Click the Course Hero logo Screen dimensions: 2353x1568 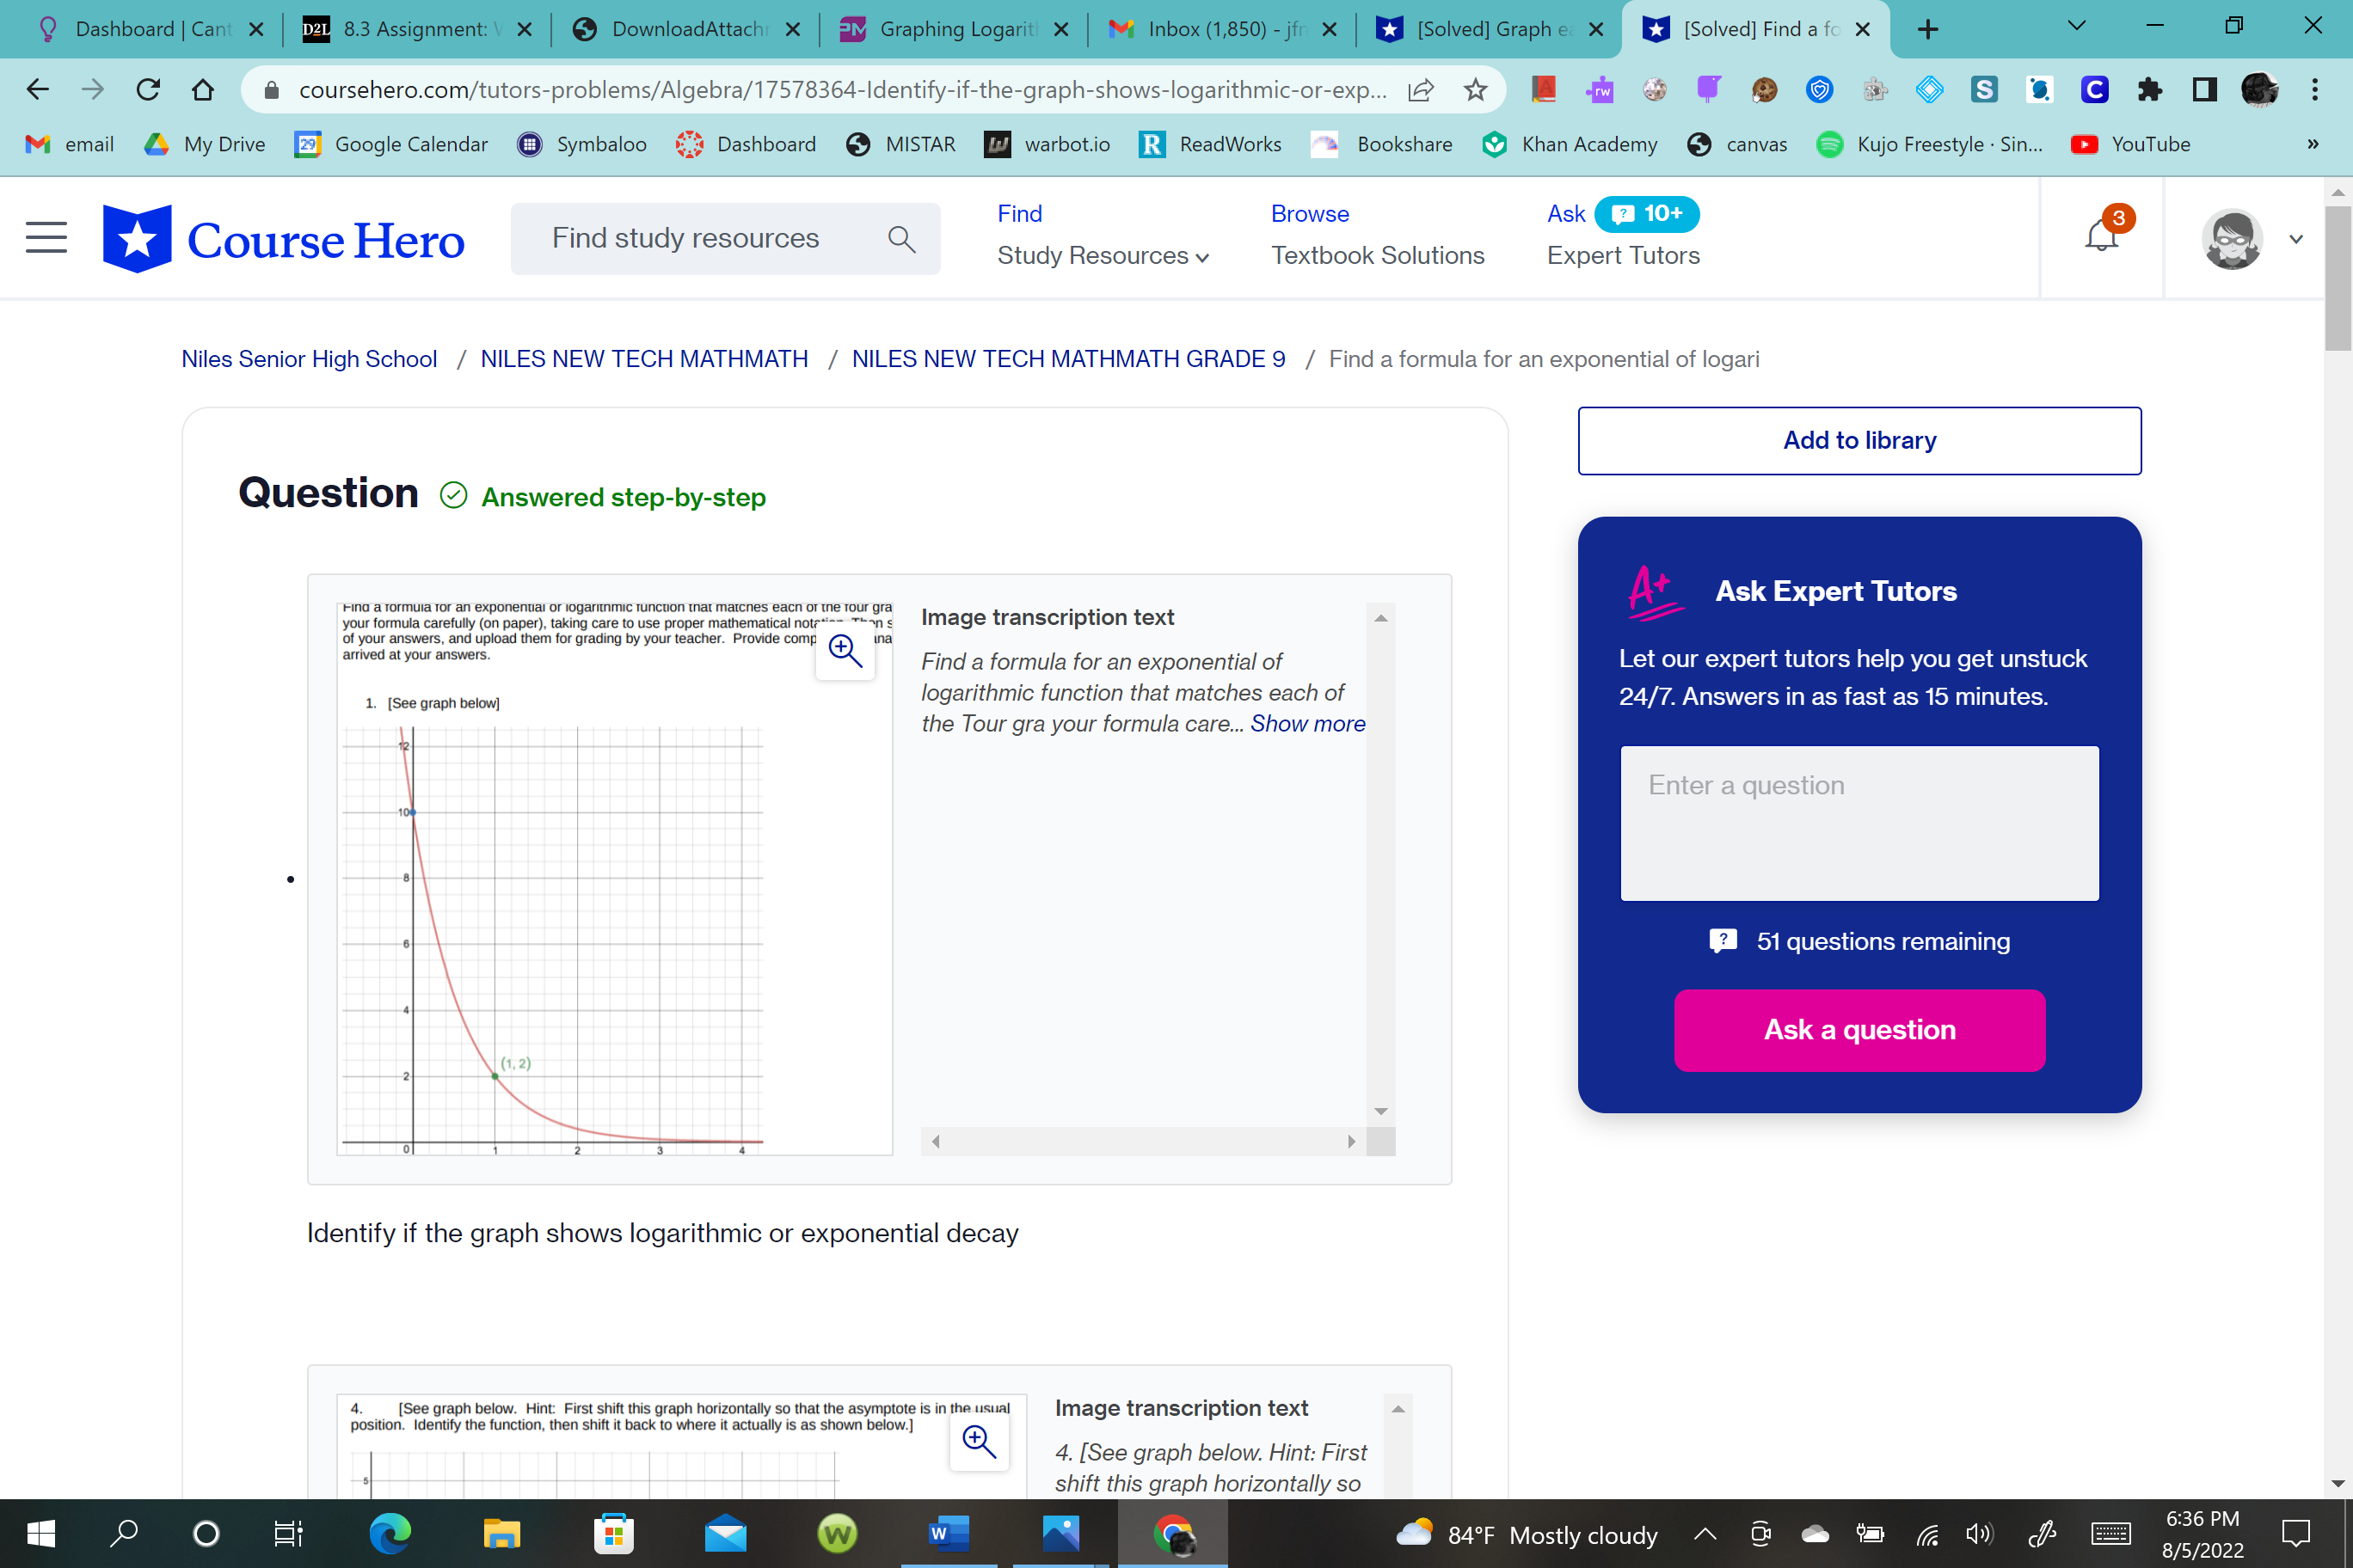coord(283,239)
